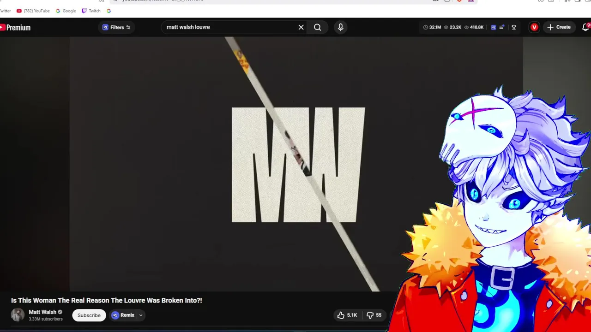Dislike the video with 55 dislikes
The image size is (591, 332).
pyautogui.click(x=374, y=315)
